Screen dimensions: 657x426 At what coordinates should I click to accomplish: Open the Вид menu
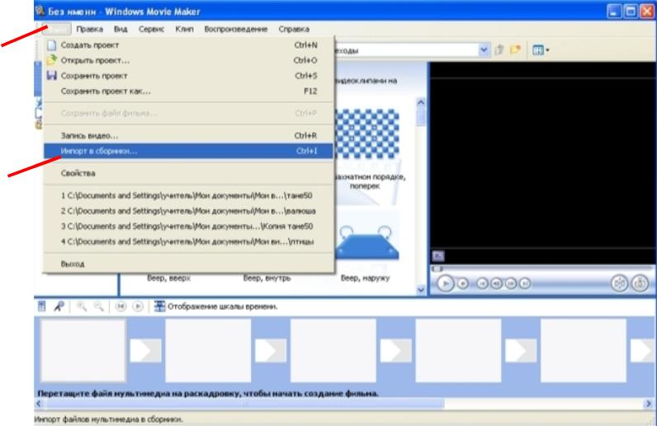[x=121, y=29]
